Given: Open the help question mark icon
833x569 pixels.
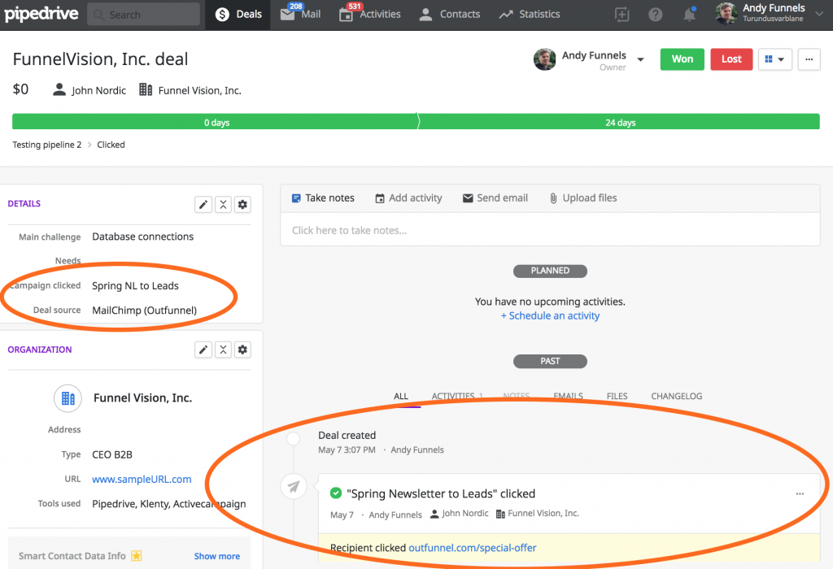Looking at the screenshot, I should coord(656,15).
